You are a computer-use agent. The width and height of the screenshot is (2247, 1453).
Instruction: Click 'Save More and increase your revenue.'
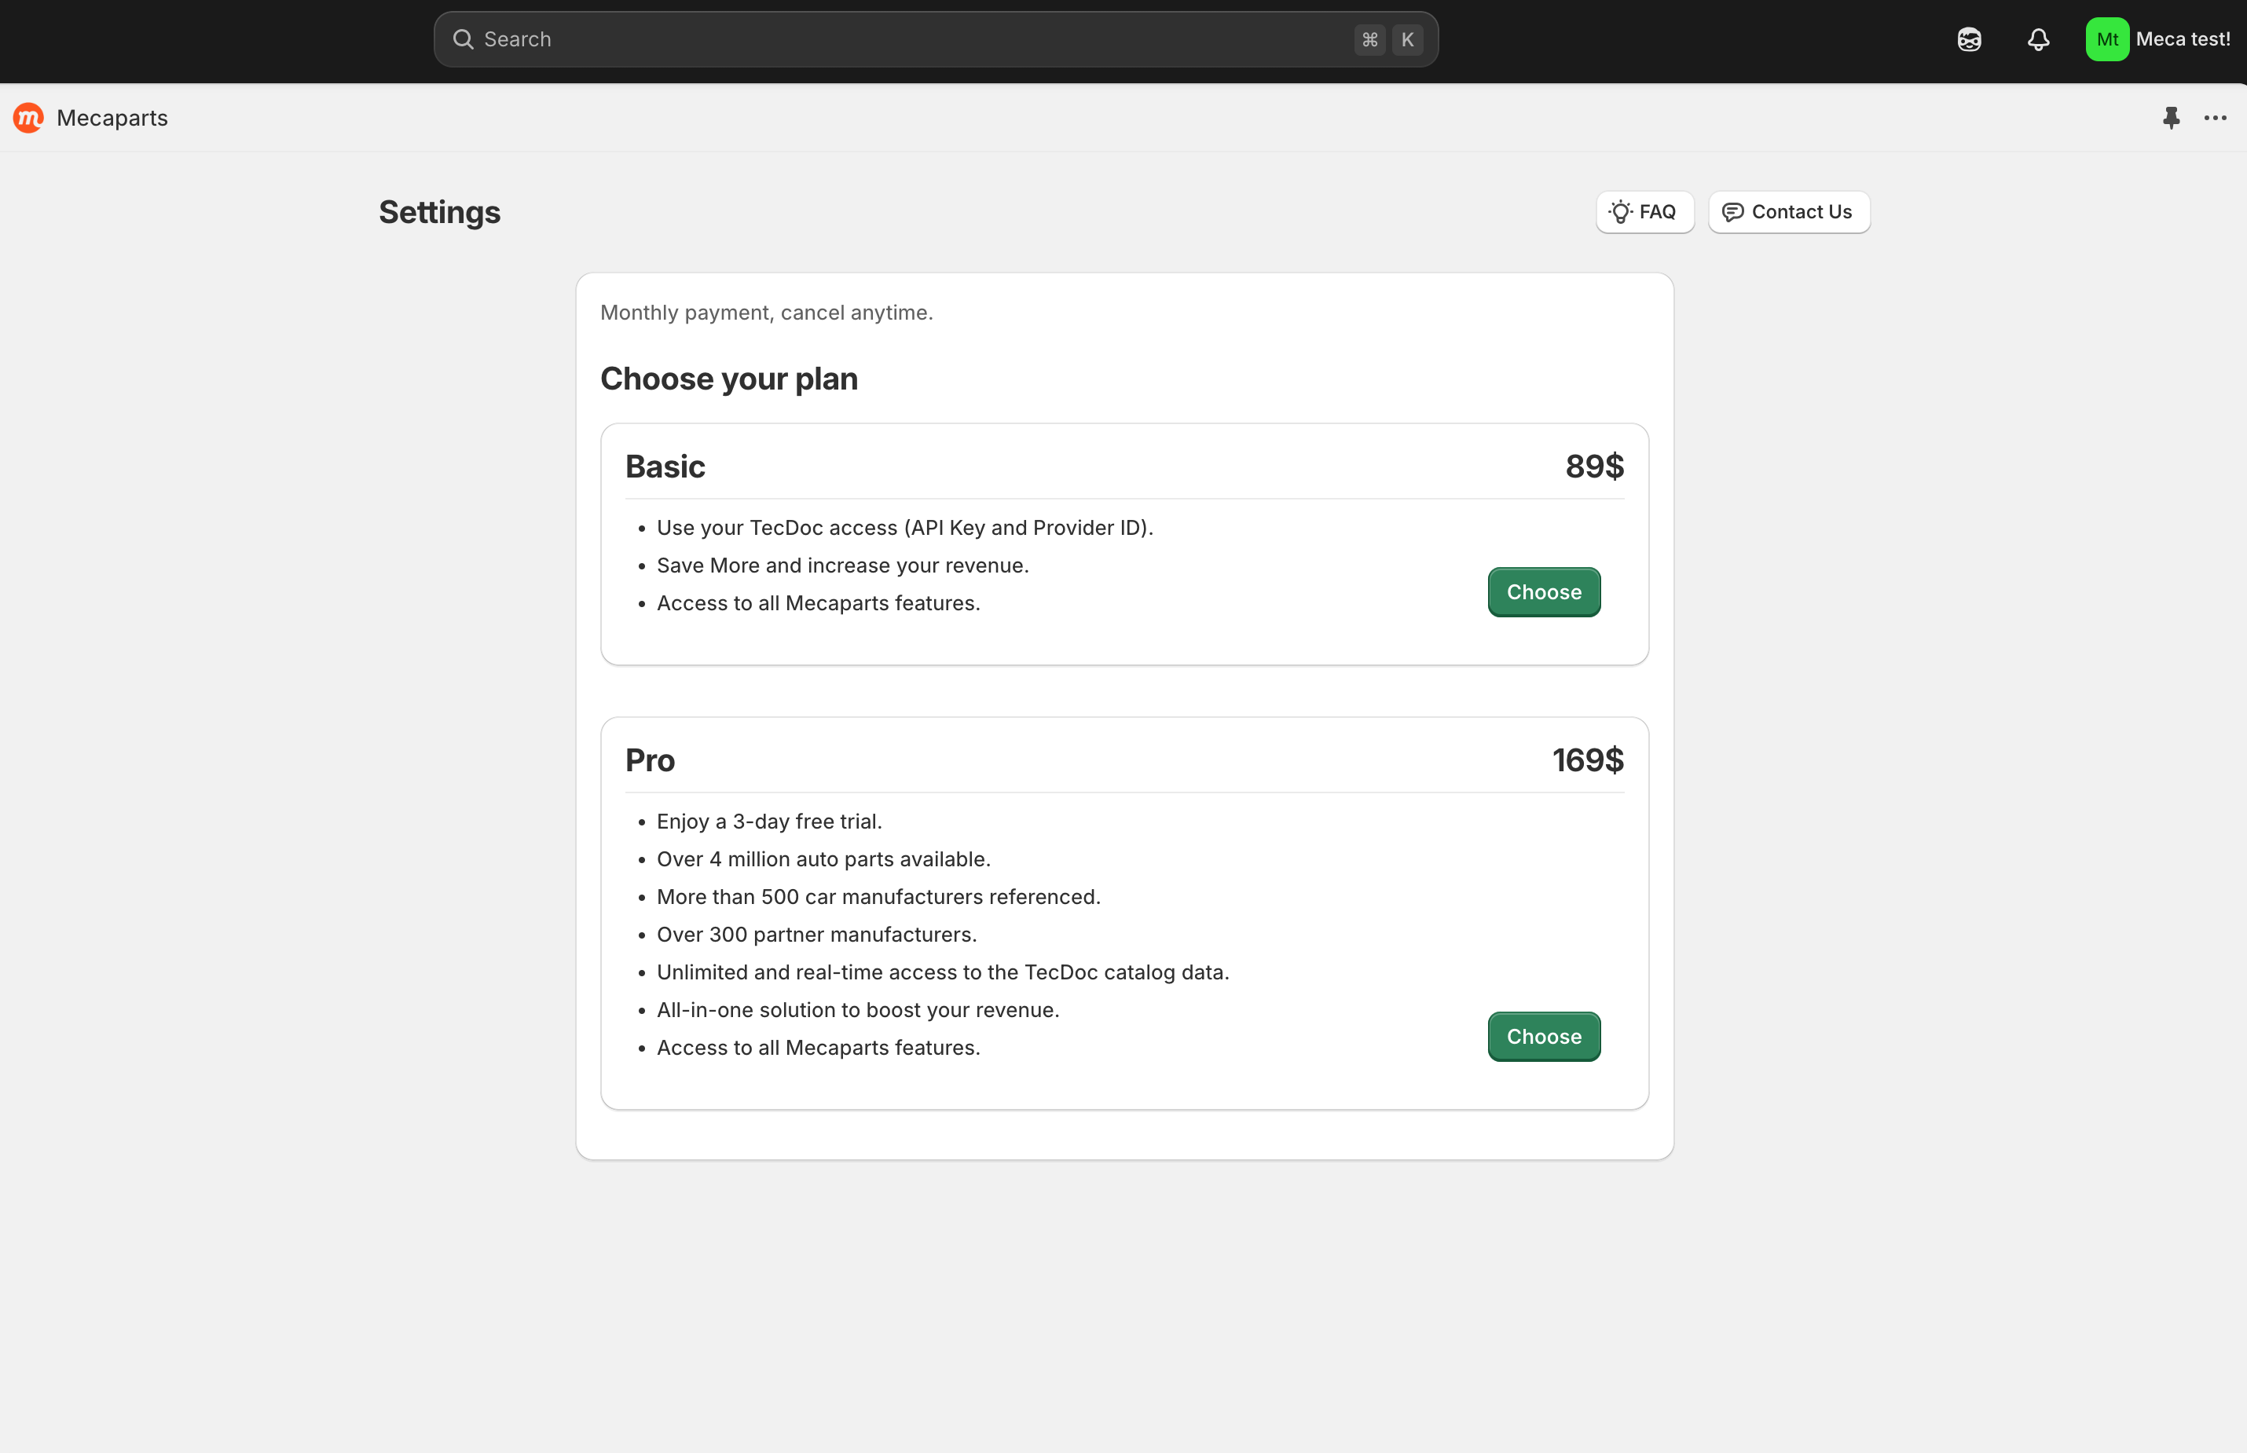click(843, 566)
